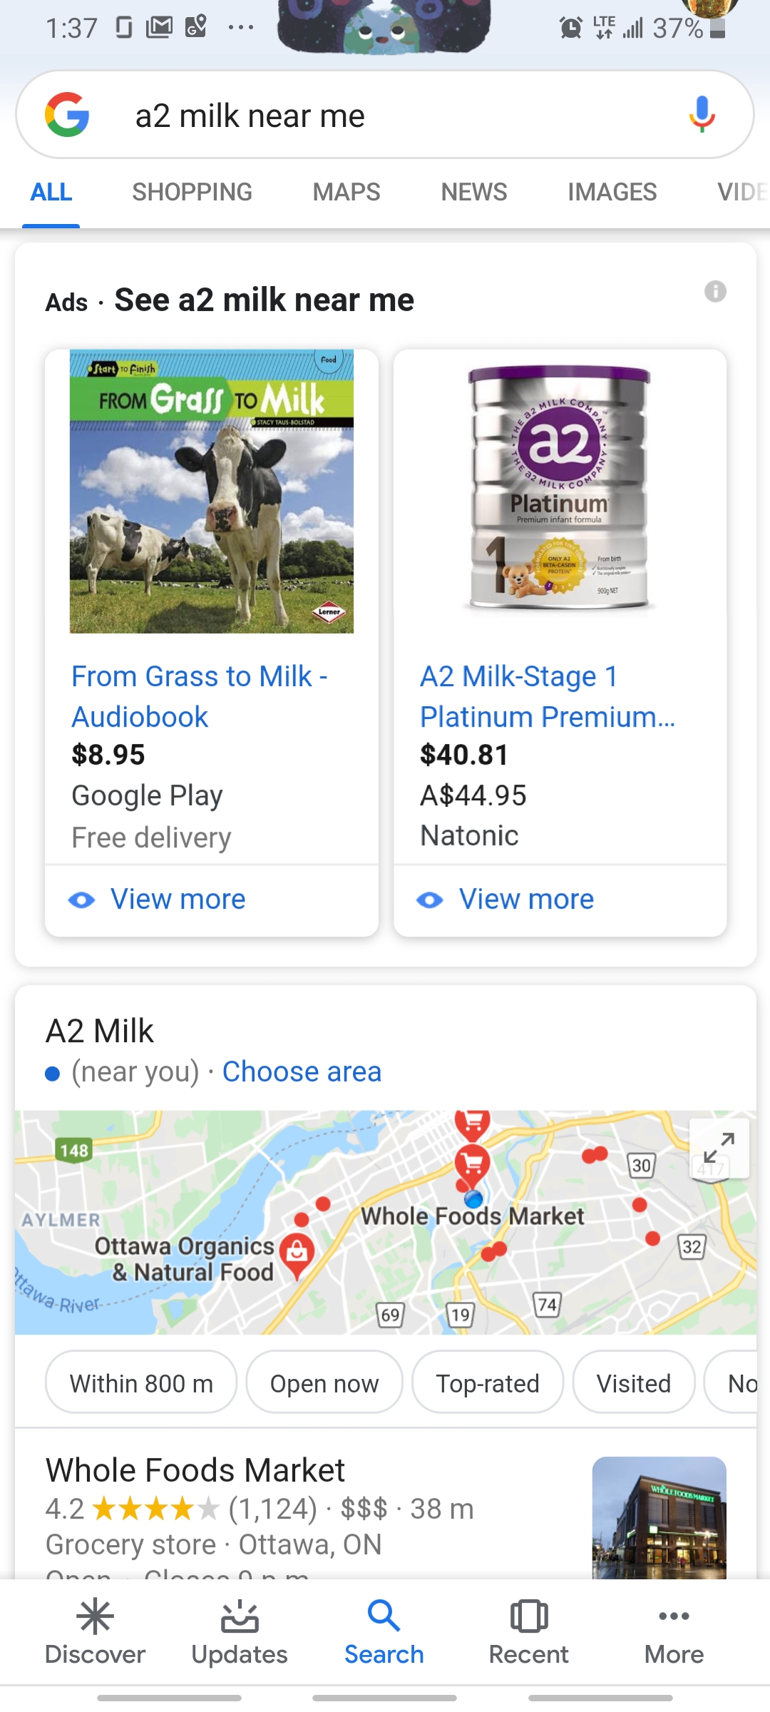Expand View more under A2 Milk-Stage 1

(526, 900)
